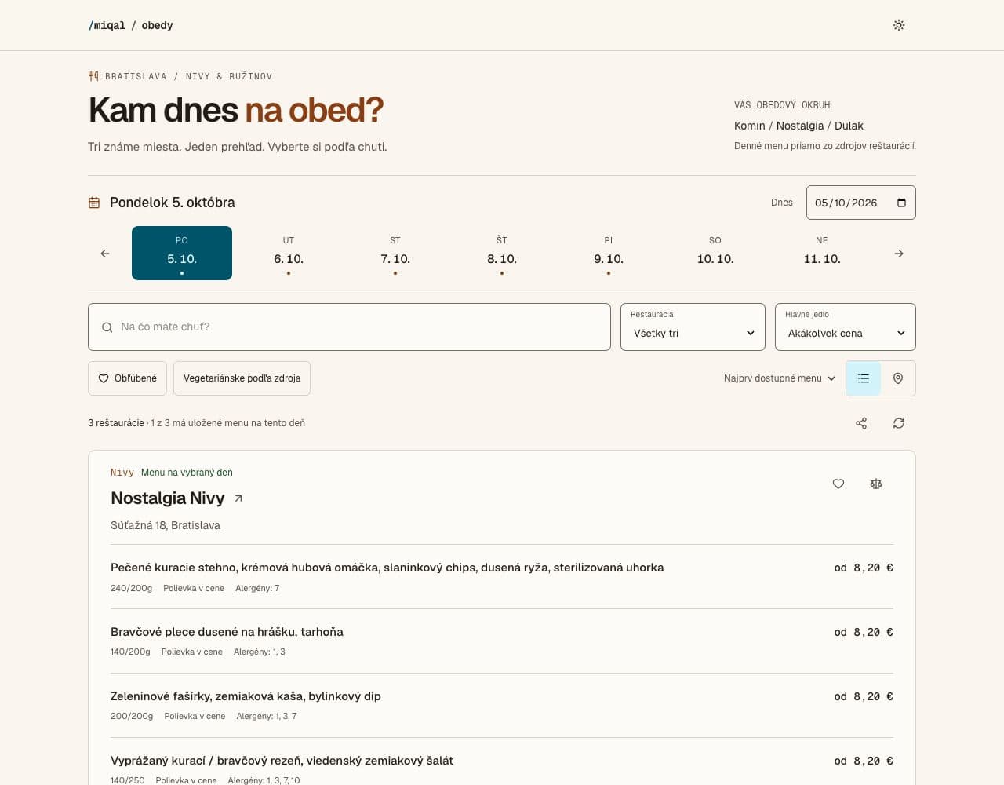Open the Hlavné jedlo price dropdown

pos(846,327)
